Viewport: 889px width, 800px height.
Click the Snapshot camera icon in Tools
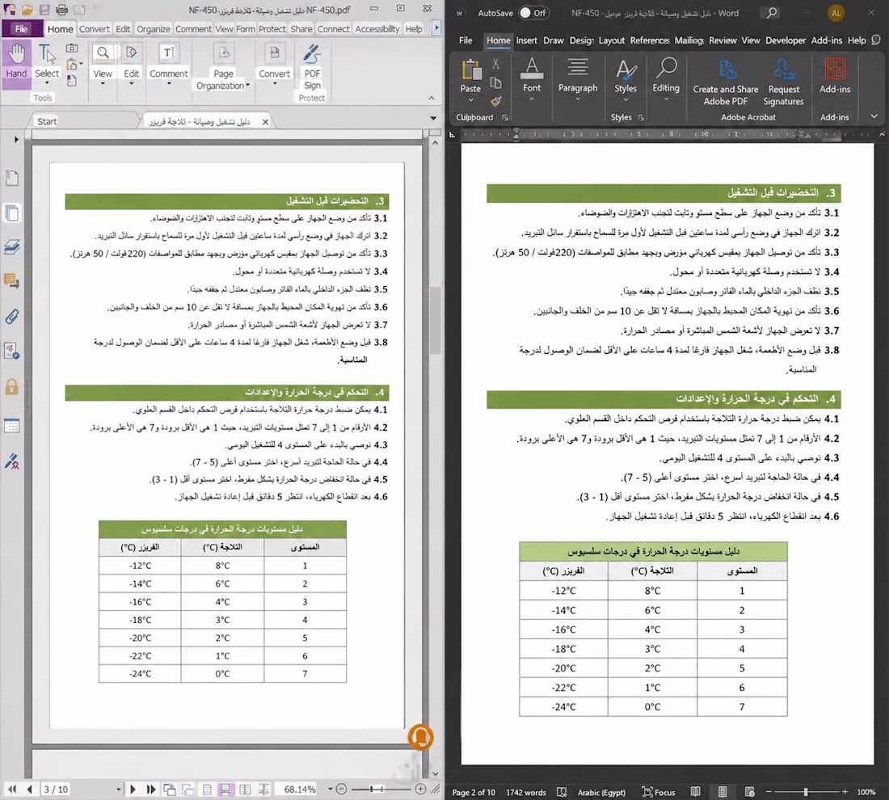coord(72,48)
